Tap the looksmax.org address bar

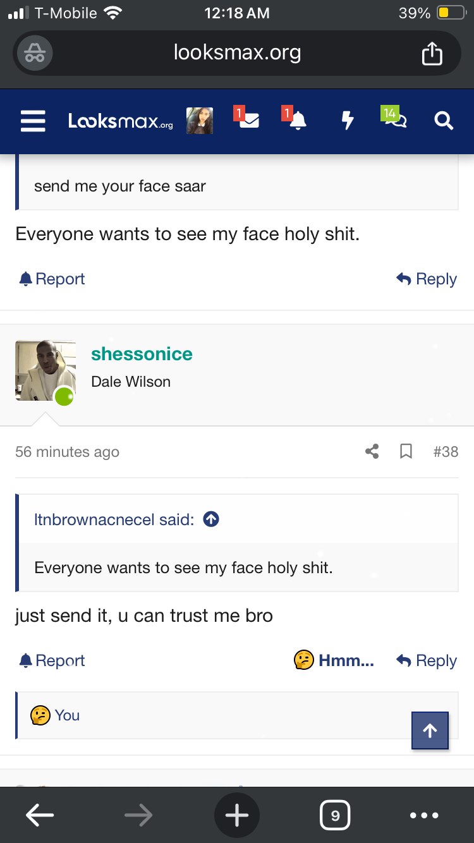237,53
